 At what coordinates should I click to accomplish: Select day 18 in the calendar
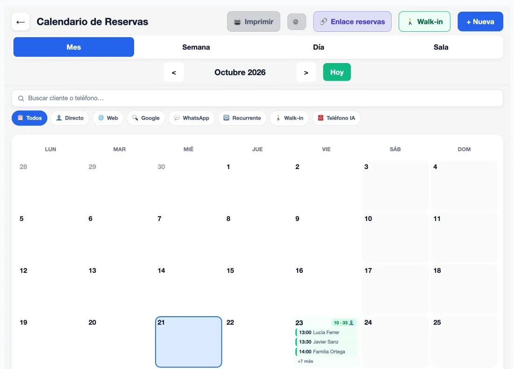pos(464,289)
